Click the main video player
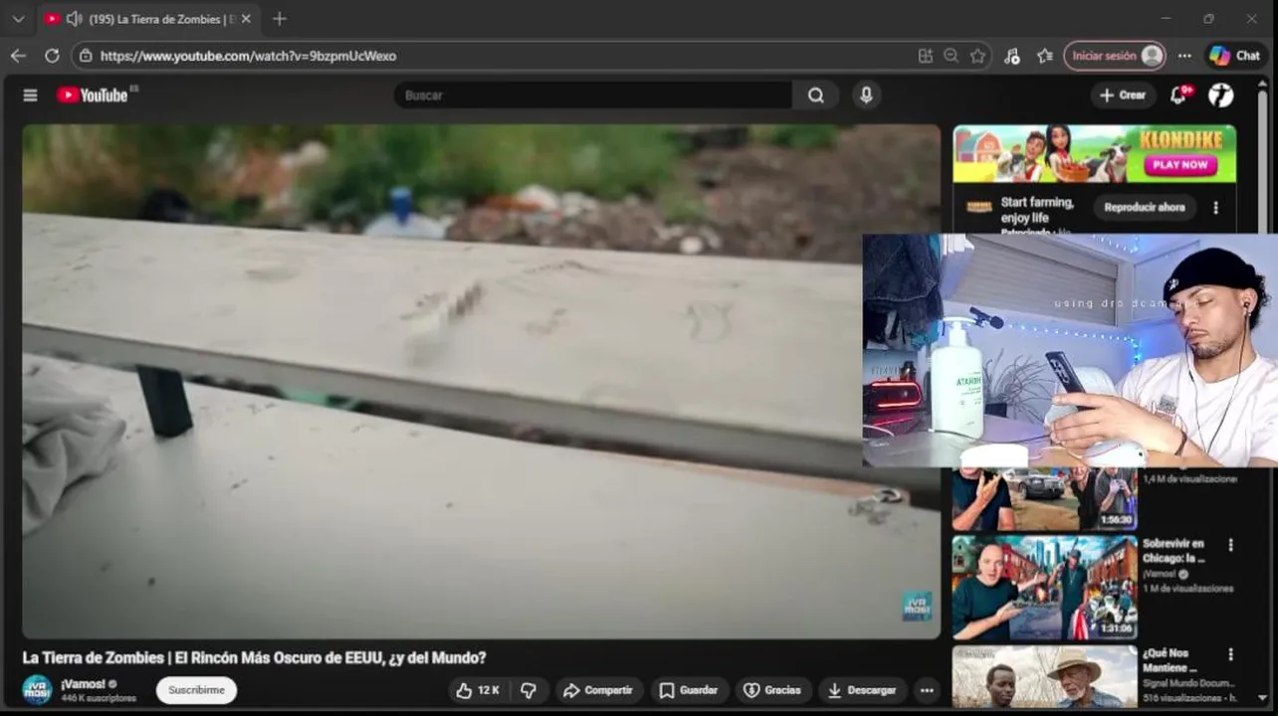Image resolution: width=1278 pixels, height=716 pixels. 481,381
